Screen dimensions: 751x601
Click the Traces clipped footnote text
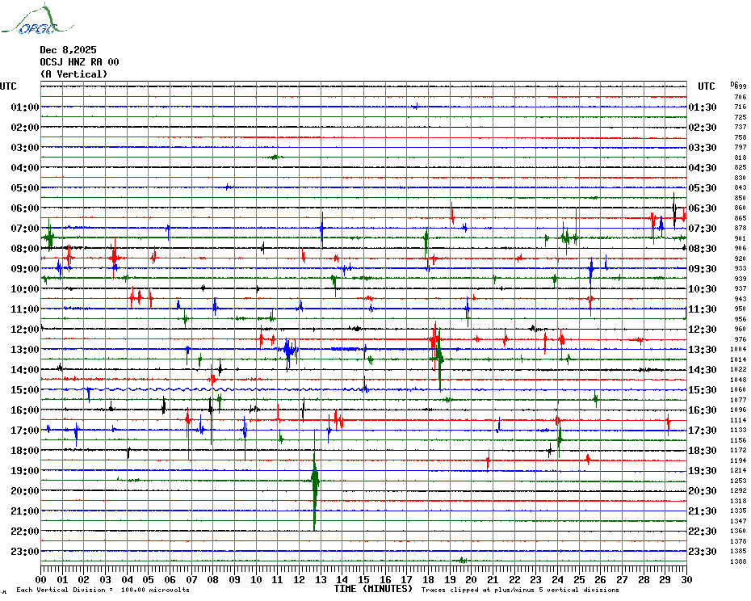(x=531, y=590)
